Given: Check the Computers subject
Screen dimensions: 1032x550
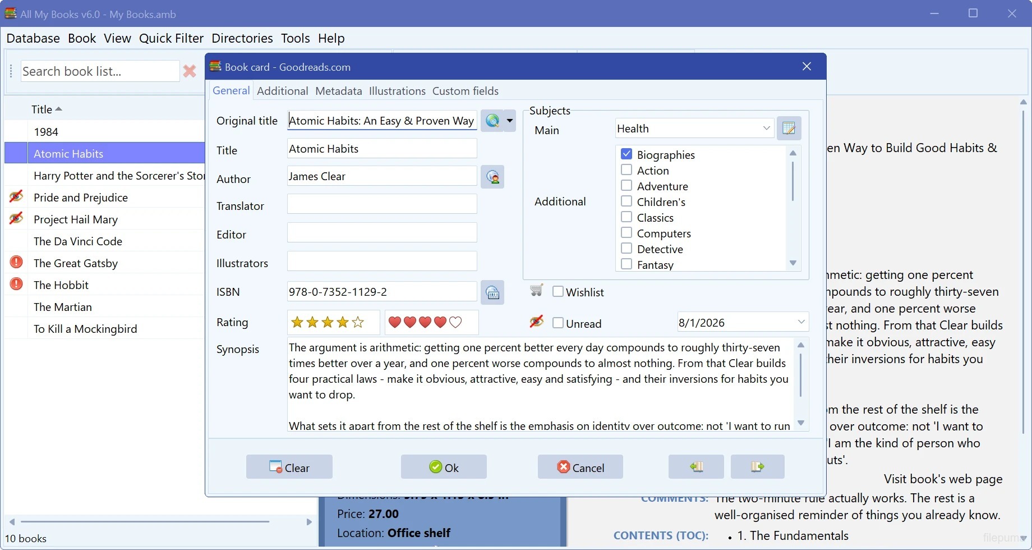Looking at the screenshot, I should coord(626,232).
